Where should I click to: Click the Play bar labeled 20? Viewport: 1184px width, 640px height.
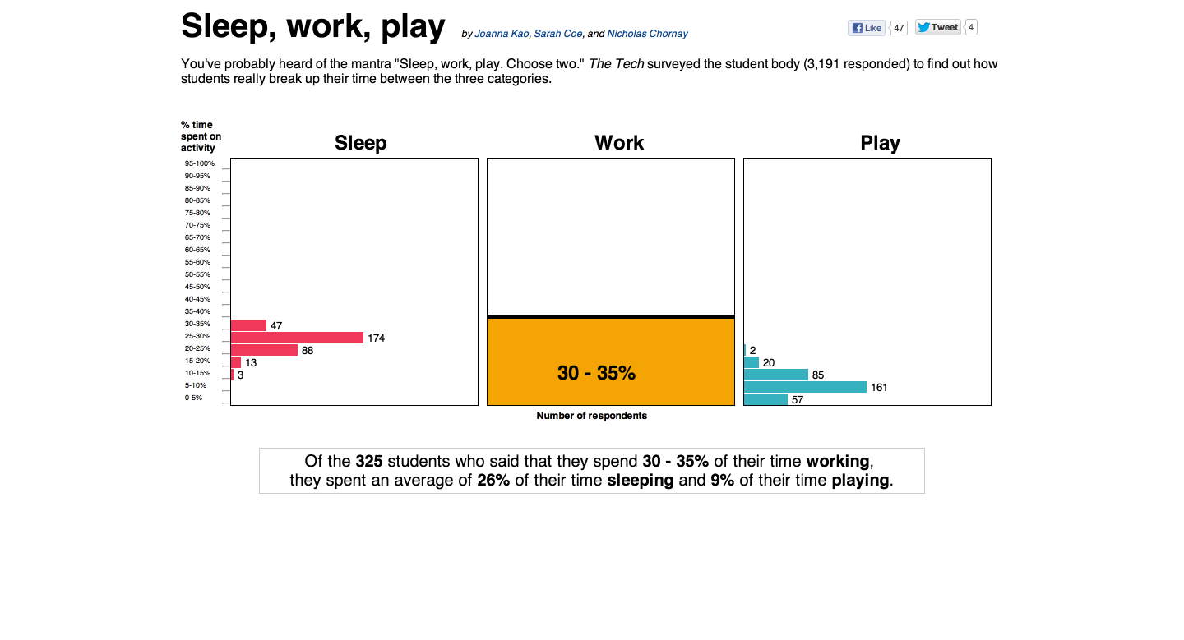pos(752,362)
